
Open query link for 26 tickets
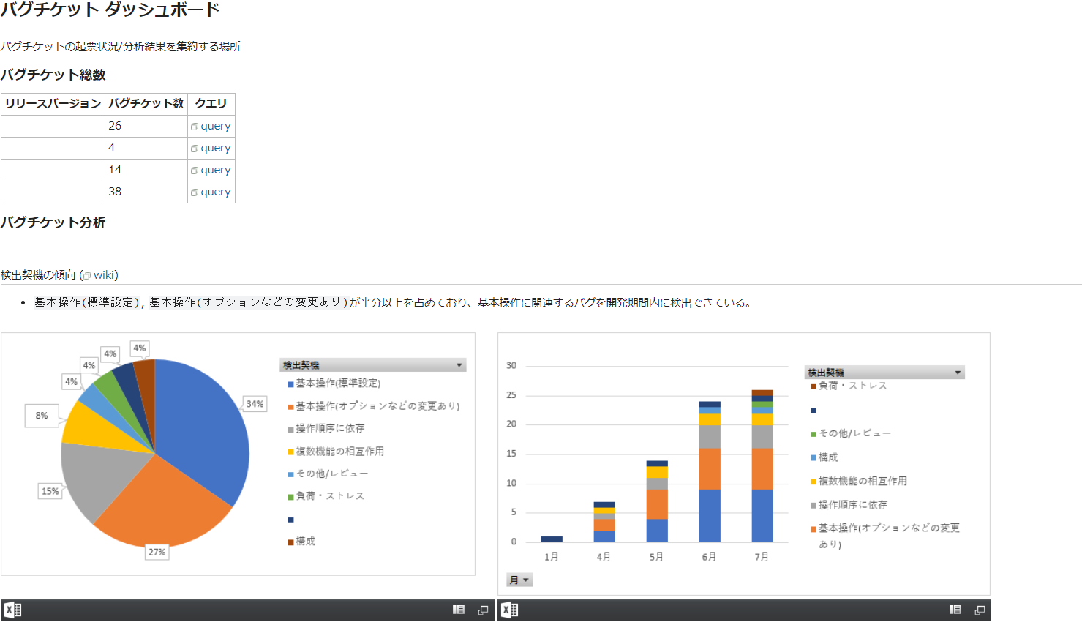click(x=216, y=126)
